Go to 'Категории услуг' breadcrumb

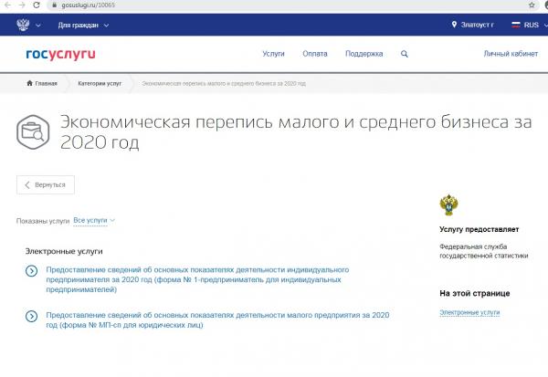point(100,83)
